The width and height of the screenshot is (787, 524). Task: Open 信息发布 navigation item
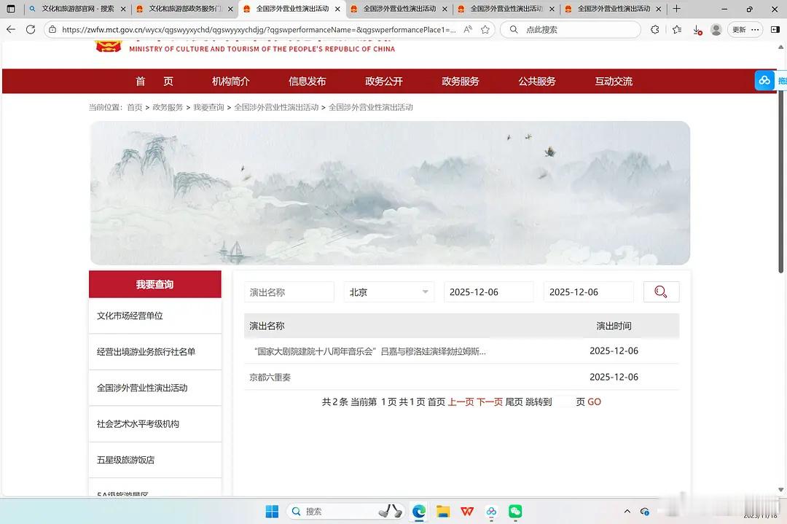(x=308, y=82)
